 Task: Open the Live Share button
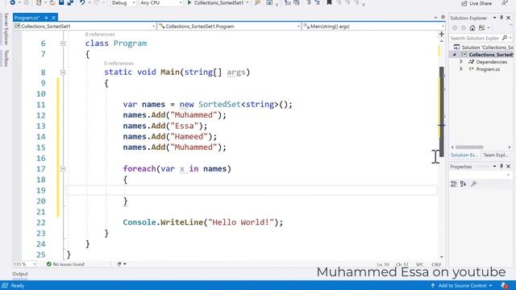pyautogui.click(x=476, y=3)
